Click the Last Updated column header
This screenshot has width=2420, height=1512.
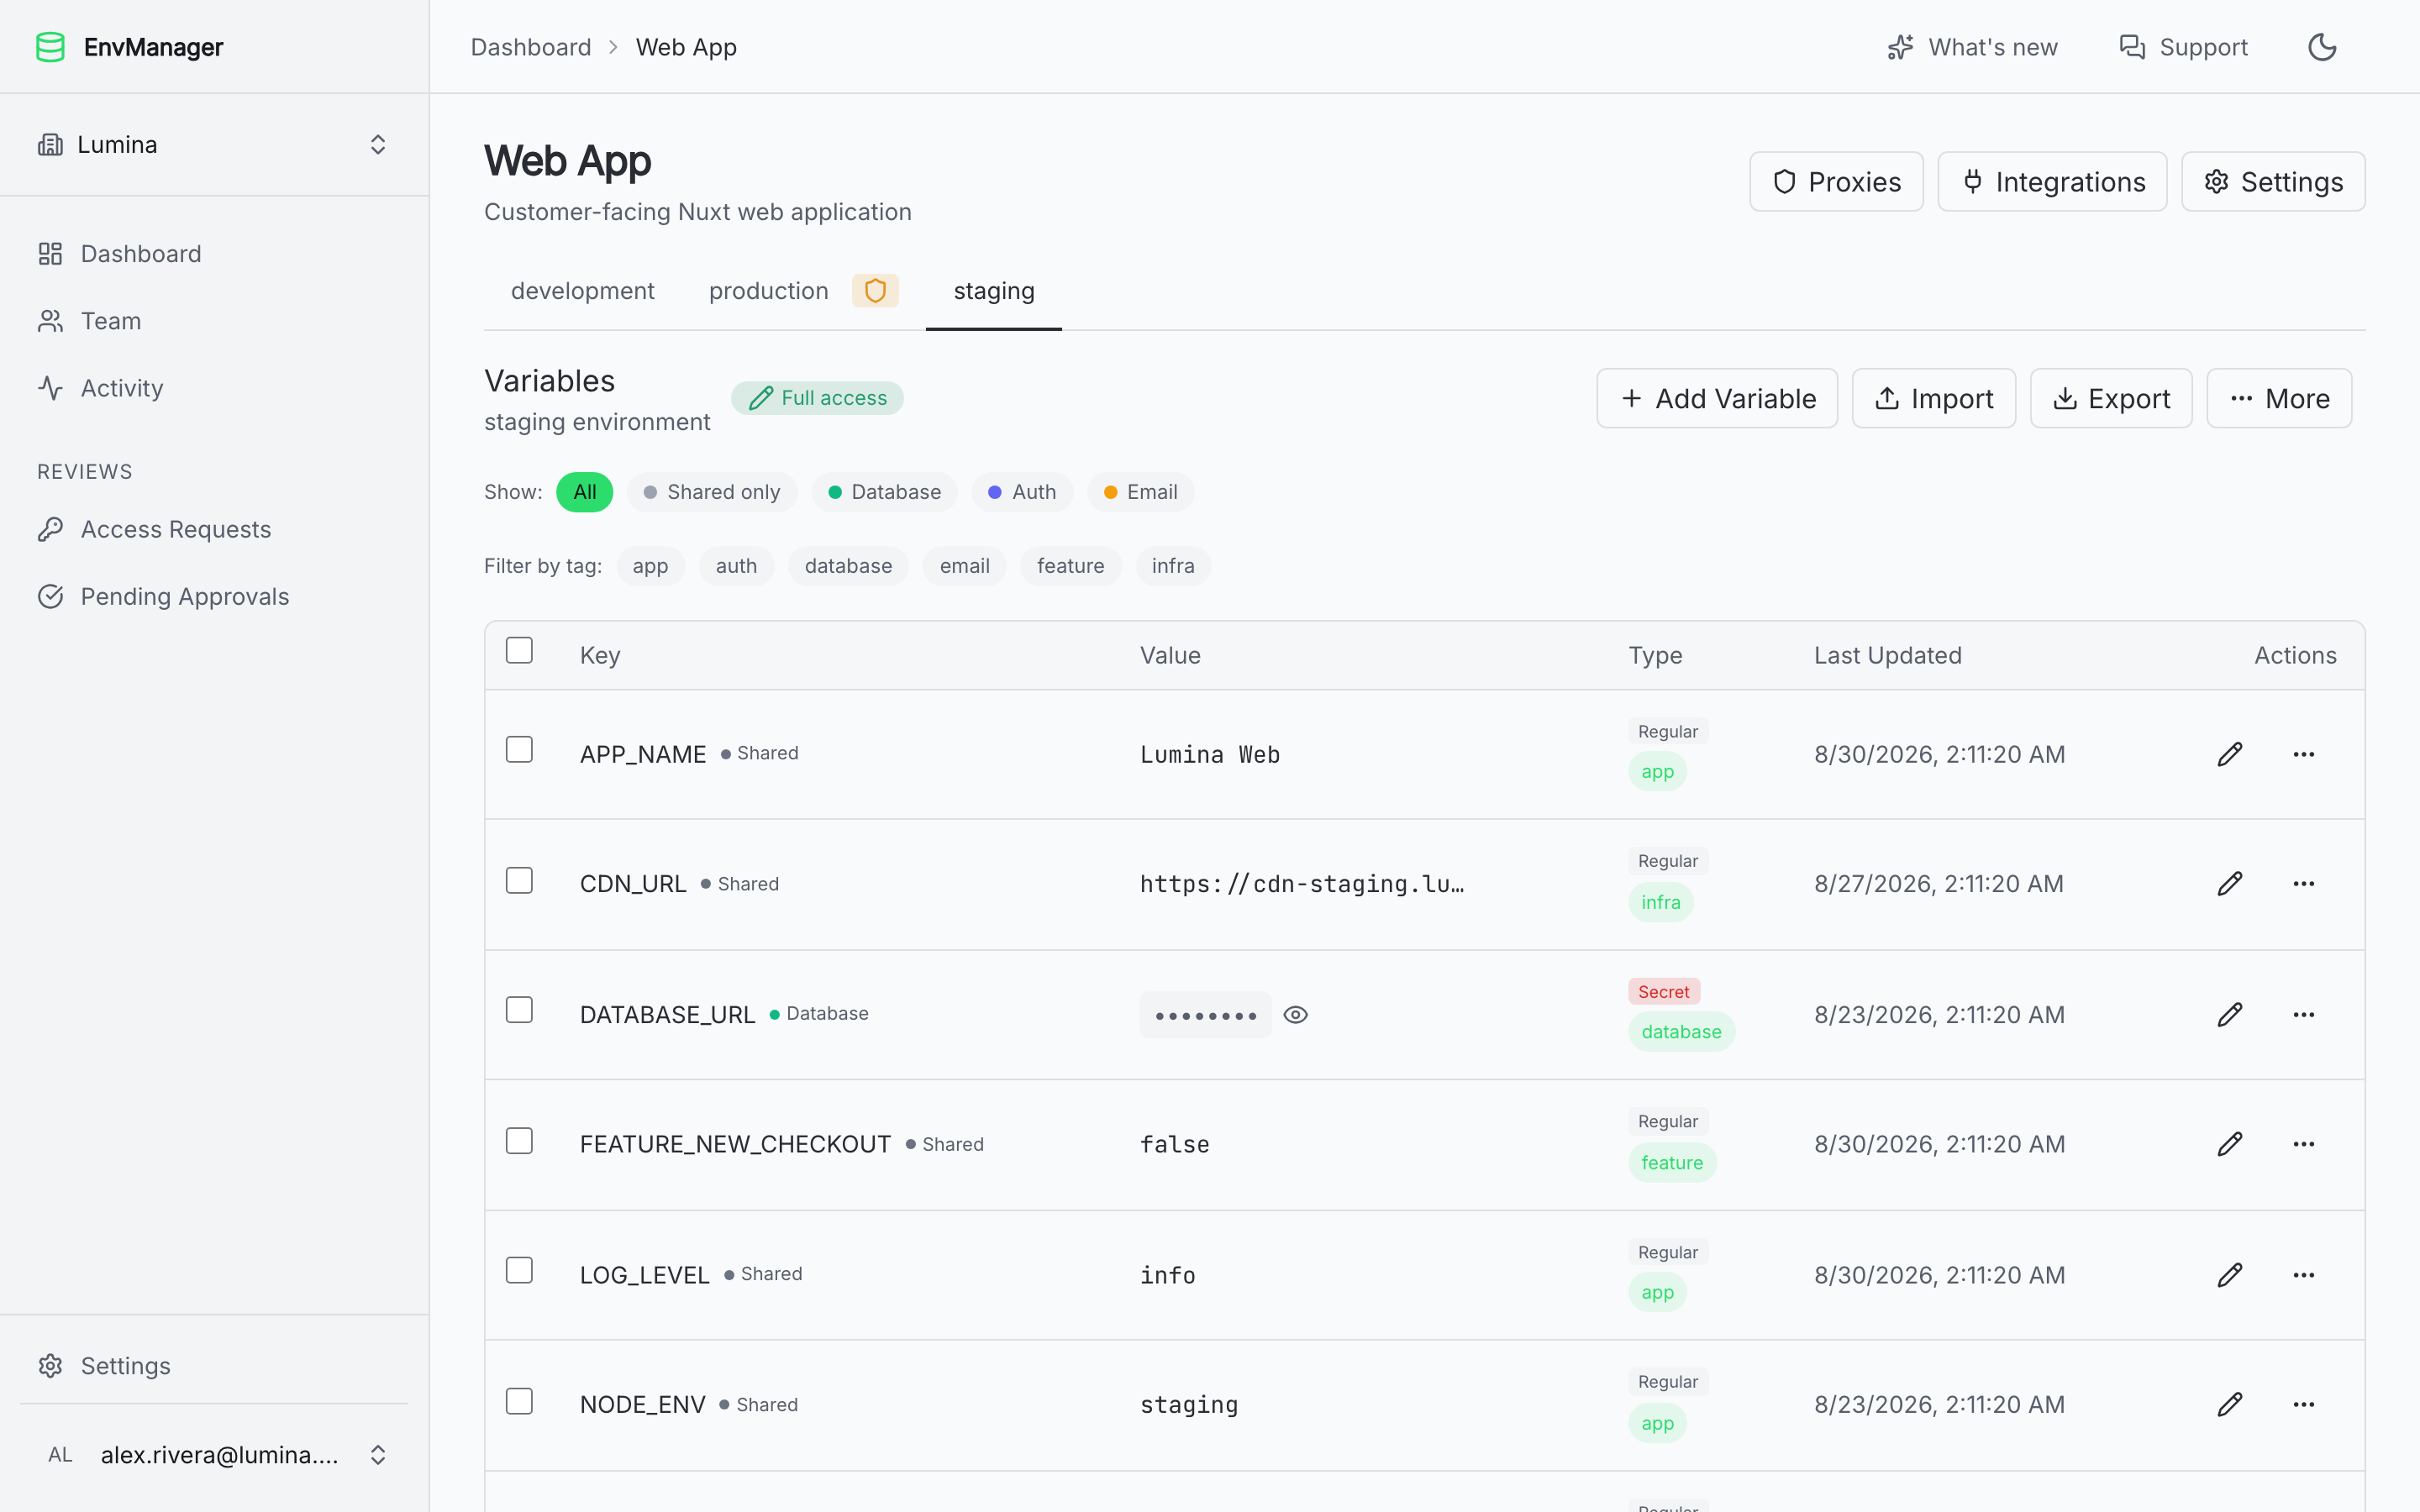coord(1888,655)
